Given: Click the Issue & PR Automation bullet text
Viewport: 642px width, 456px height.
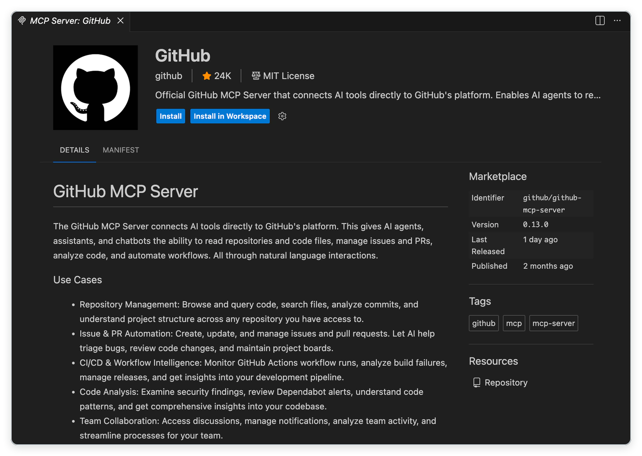Looking at the screenshot, I should 257,341.
